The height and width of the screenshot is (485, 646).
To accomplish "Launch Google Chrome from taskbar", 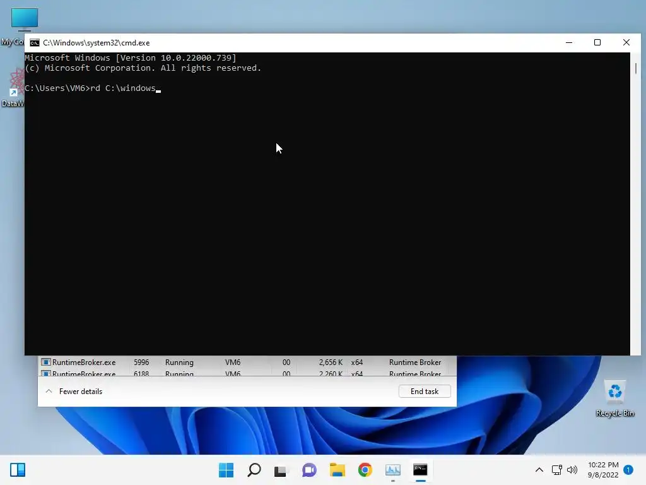I will click(365, 470).
